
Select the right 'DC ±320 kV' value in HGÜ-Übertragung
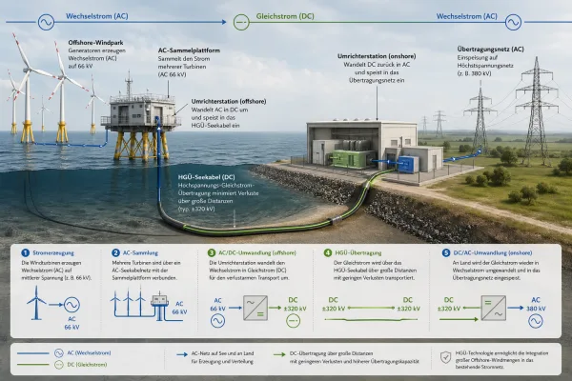408,304
